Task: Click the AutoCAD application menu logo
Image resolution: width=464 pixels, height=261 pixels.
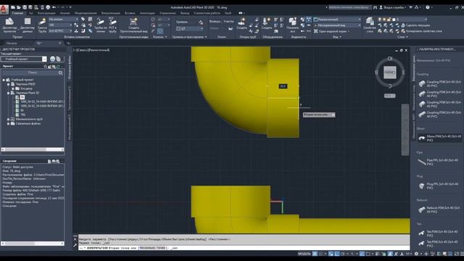Action: 4,9
